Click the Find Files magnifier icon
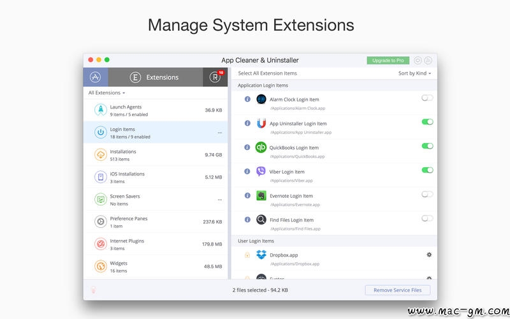Image resolution: width=510 pixels, height=319 pixels. [261, 219]
